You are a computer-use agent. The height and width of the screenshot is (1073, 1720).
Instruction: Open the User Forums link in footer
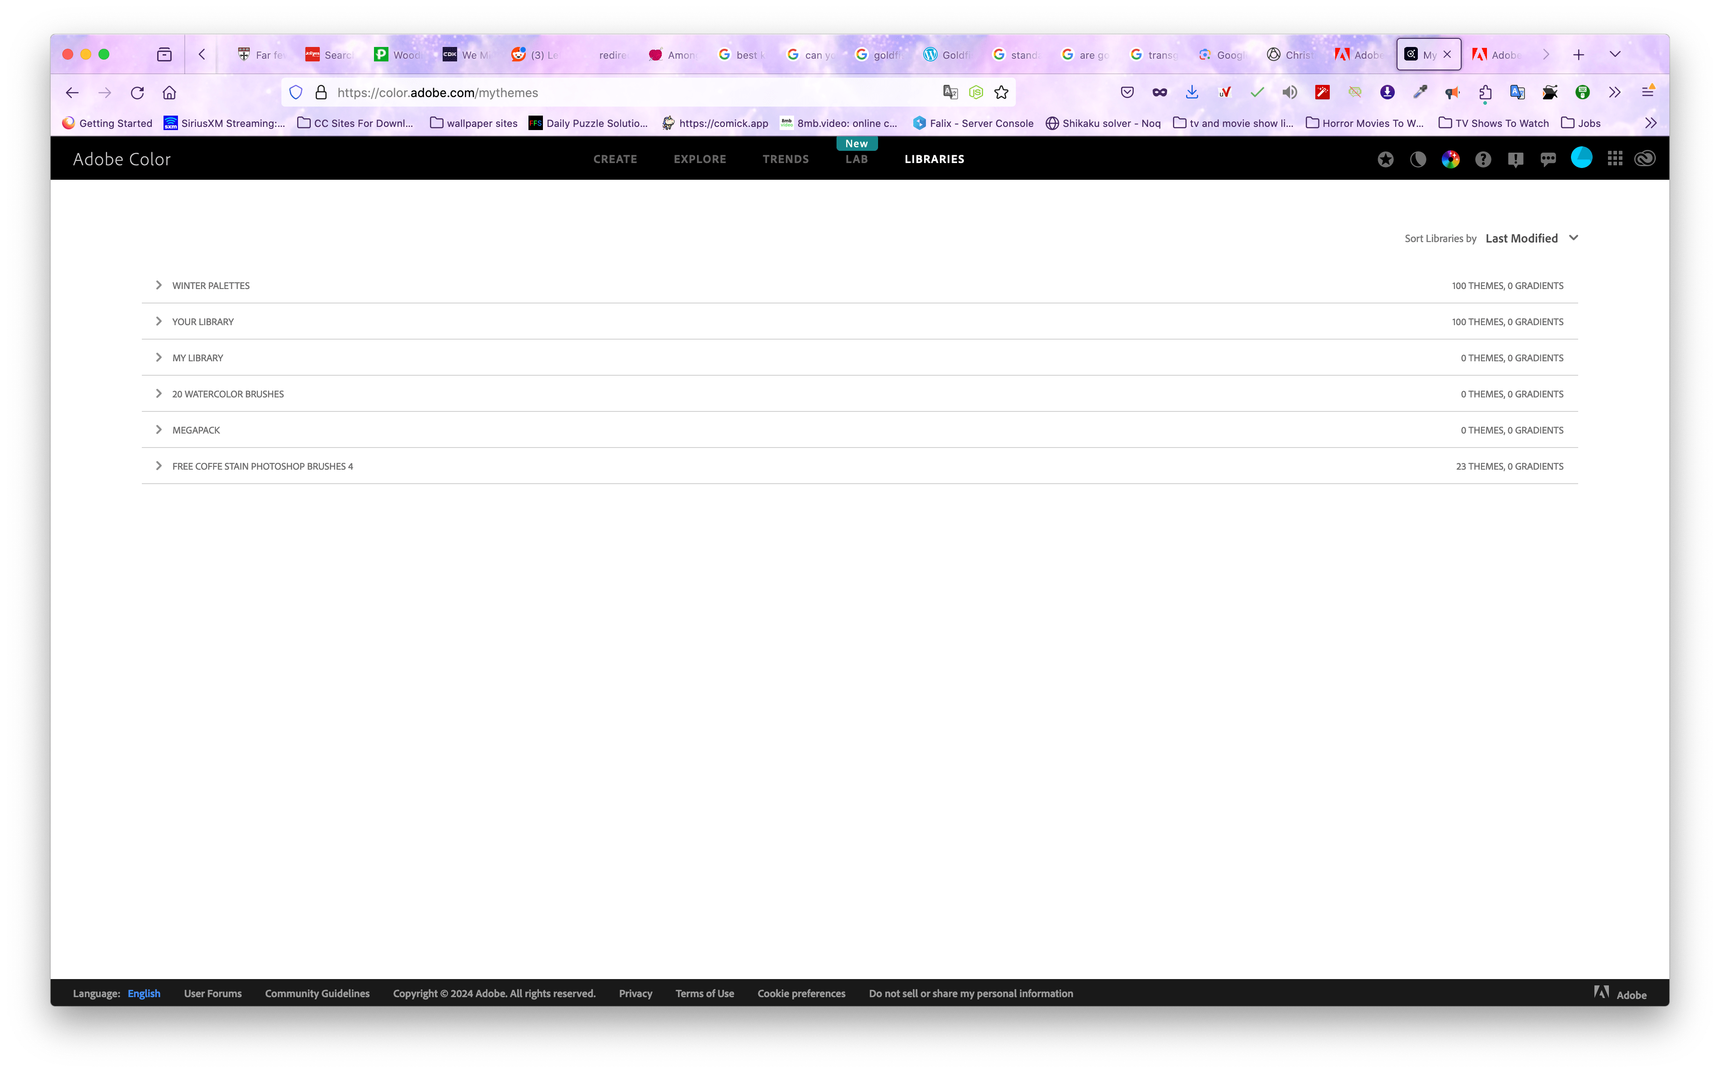[212, 994]
